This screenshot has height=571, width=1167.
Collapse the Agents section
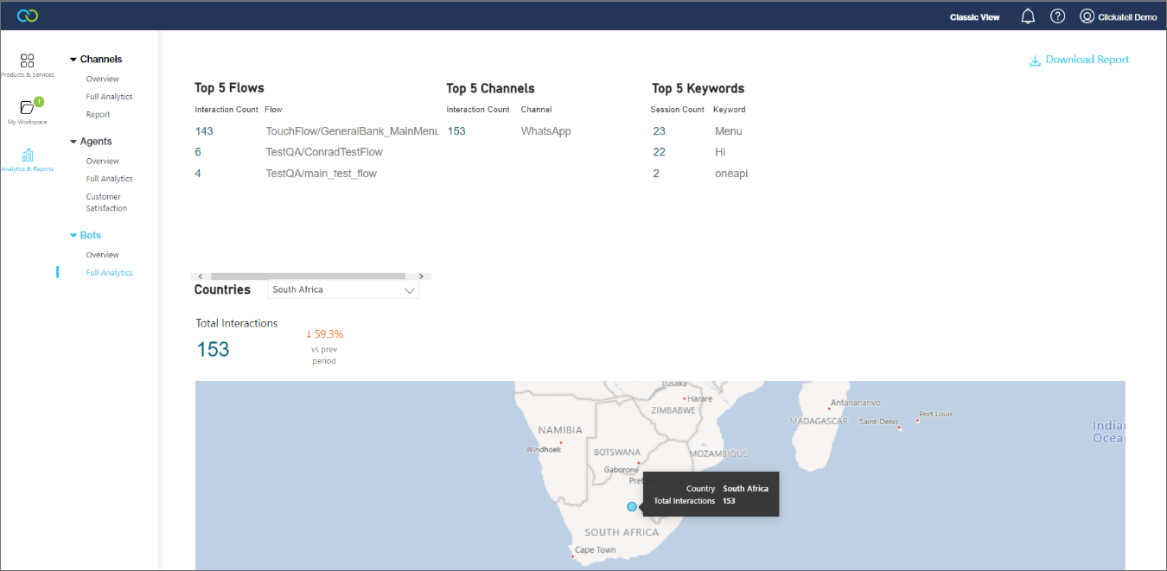[73, 142]
